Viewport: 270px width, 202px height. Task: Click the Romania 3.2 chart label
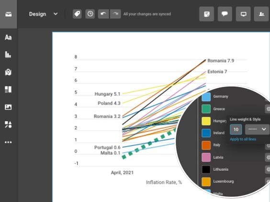tap(107, 117)
